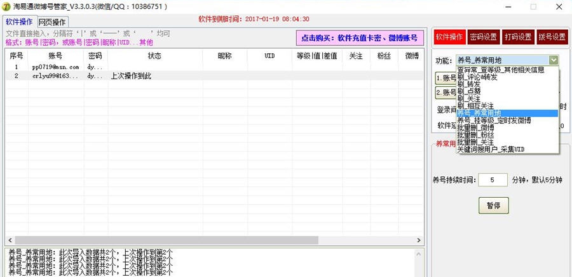Select 养号_挂等级_定时发微博 option
The image size is (572, 277).
(x=507, y=120)
